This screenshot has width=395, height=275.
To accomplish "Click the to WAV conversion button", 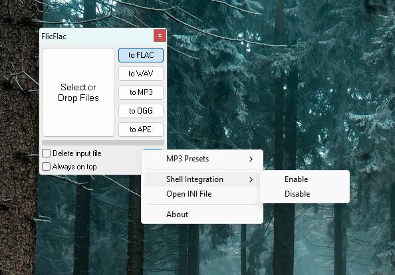I will coord(141,74).
